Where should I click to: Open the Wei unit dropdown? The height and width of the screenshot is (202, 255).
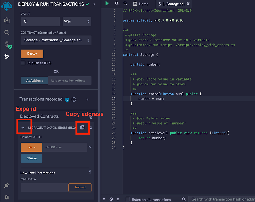77,21
